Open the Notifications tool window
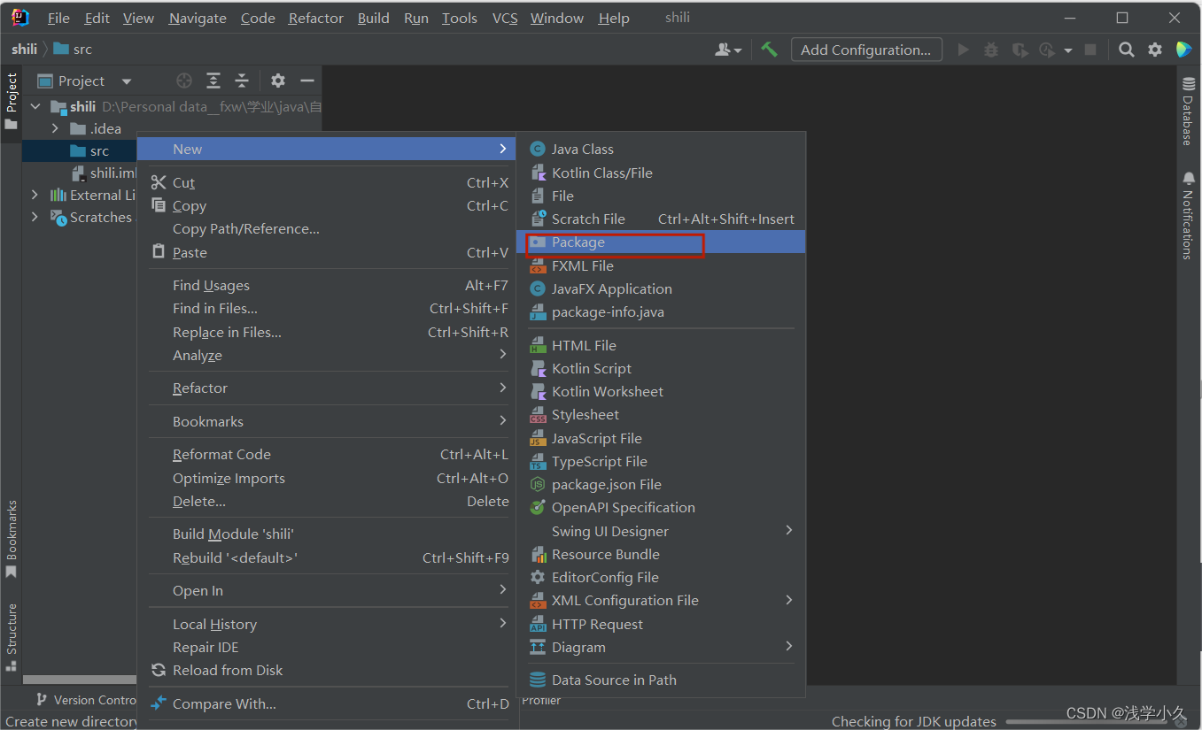 click(x=1188, y=215)
